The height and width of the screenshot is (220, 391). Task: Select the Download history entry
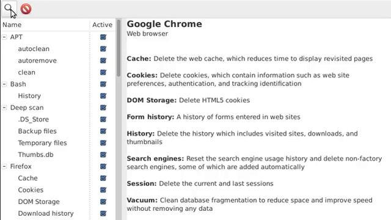(46, 213)
